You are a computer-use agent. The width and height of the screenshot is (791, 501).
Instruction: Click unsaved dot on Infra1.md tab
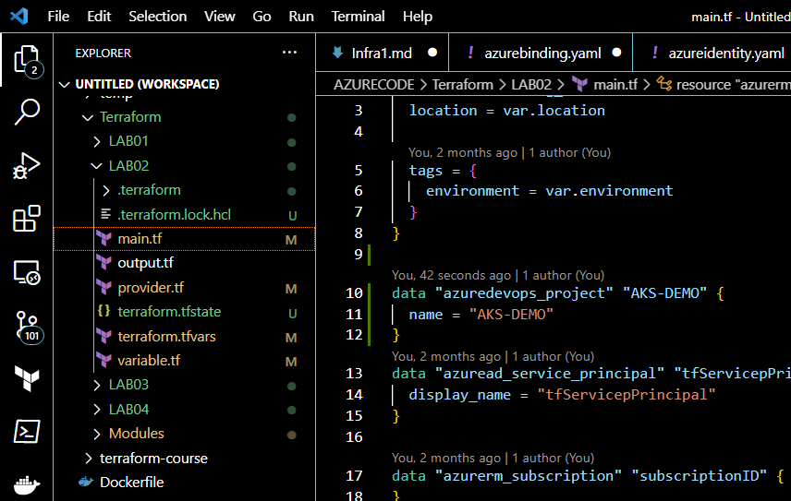432,53
